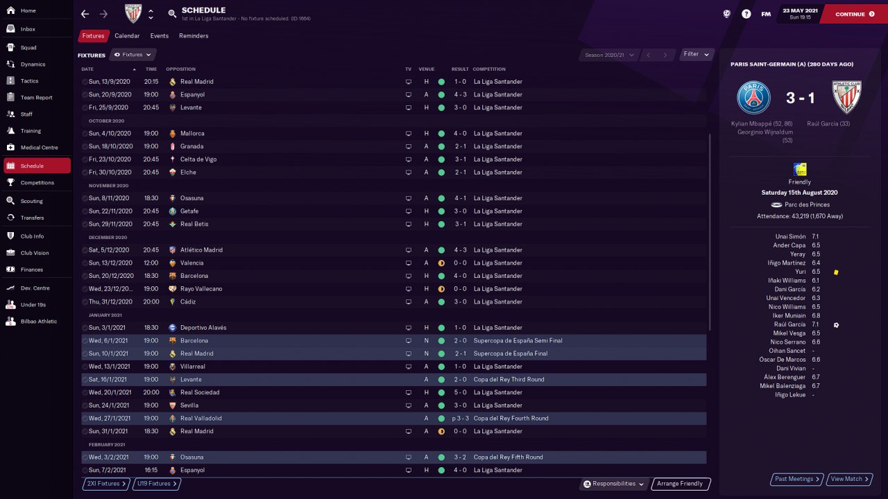This screenshot has width=888, height=499.
Task: Open the Schedule sidebar item
Action: pos(37,166)
